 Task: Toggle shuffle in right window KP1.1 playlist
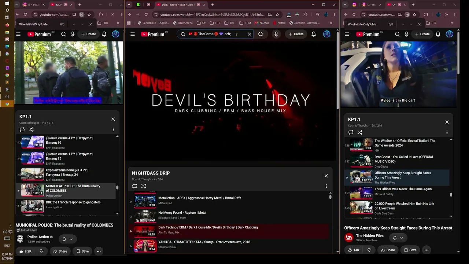360,132
